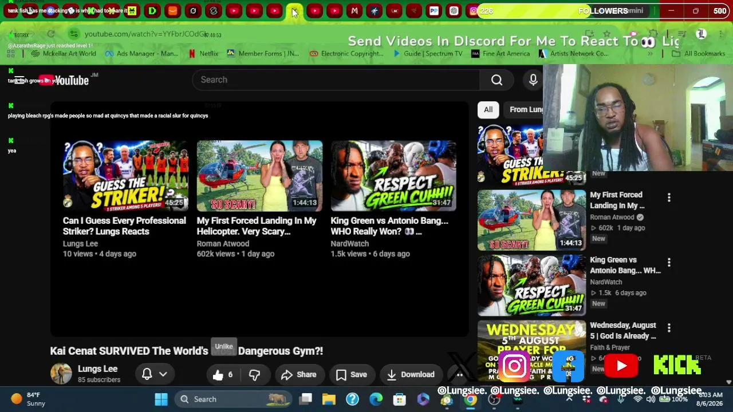Focus the YouTube search field
The height and width of the screenshot is (412, 733).
click(x=336, y=80)
